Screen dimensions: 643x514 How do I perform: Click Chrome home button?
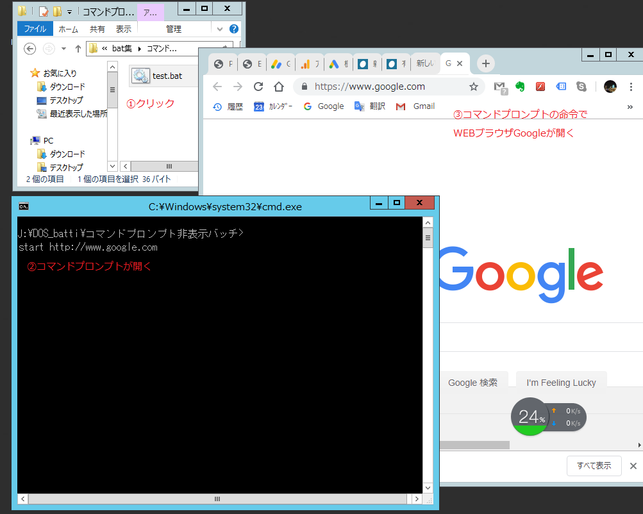coord(279,87)
